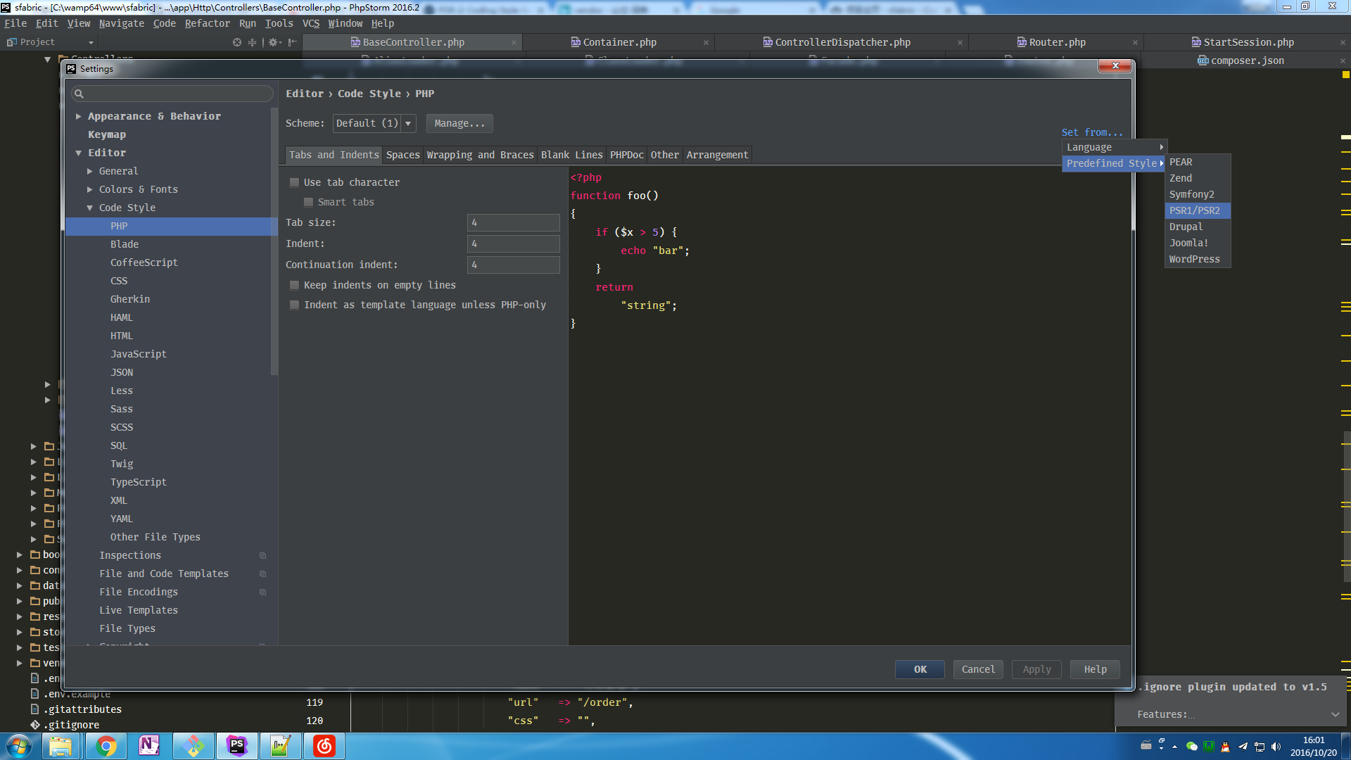Click the hide Project panel icon
Viewport: 1351px width, 760px height.
click(x=292, y=42)
